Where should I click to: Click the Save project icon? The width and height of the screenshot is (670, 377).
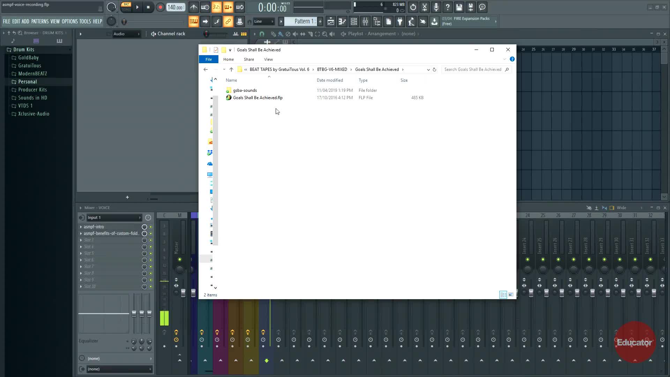pos(459,7)
